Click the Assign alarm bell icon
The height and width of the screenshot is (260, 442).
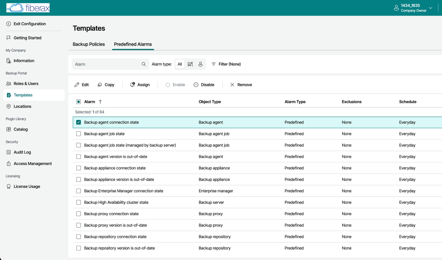pyautogui.click(x=133, y=85)
